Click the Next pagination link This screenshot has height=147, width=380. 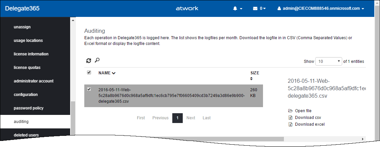tap(191, 118)
